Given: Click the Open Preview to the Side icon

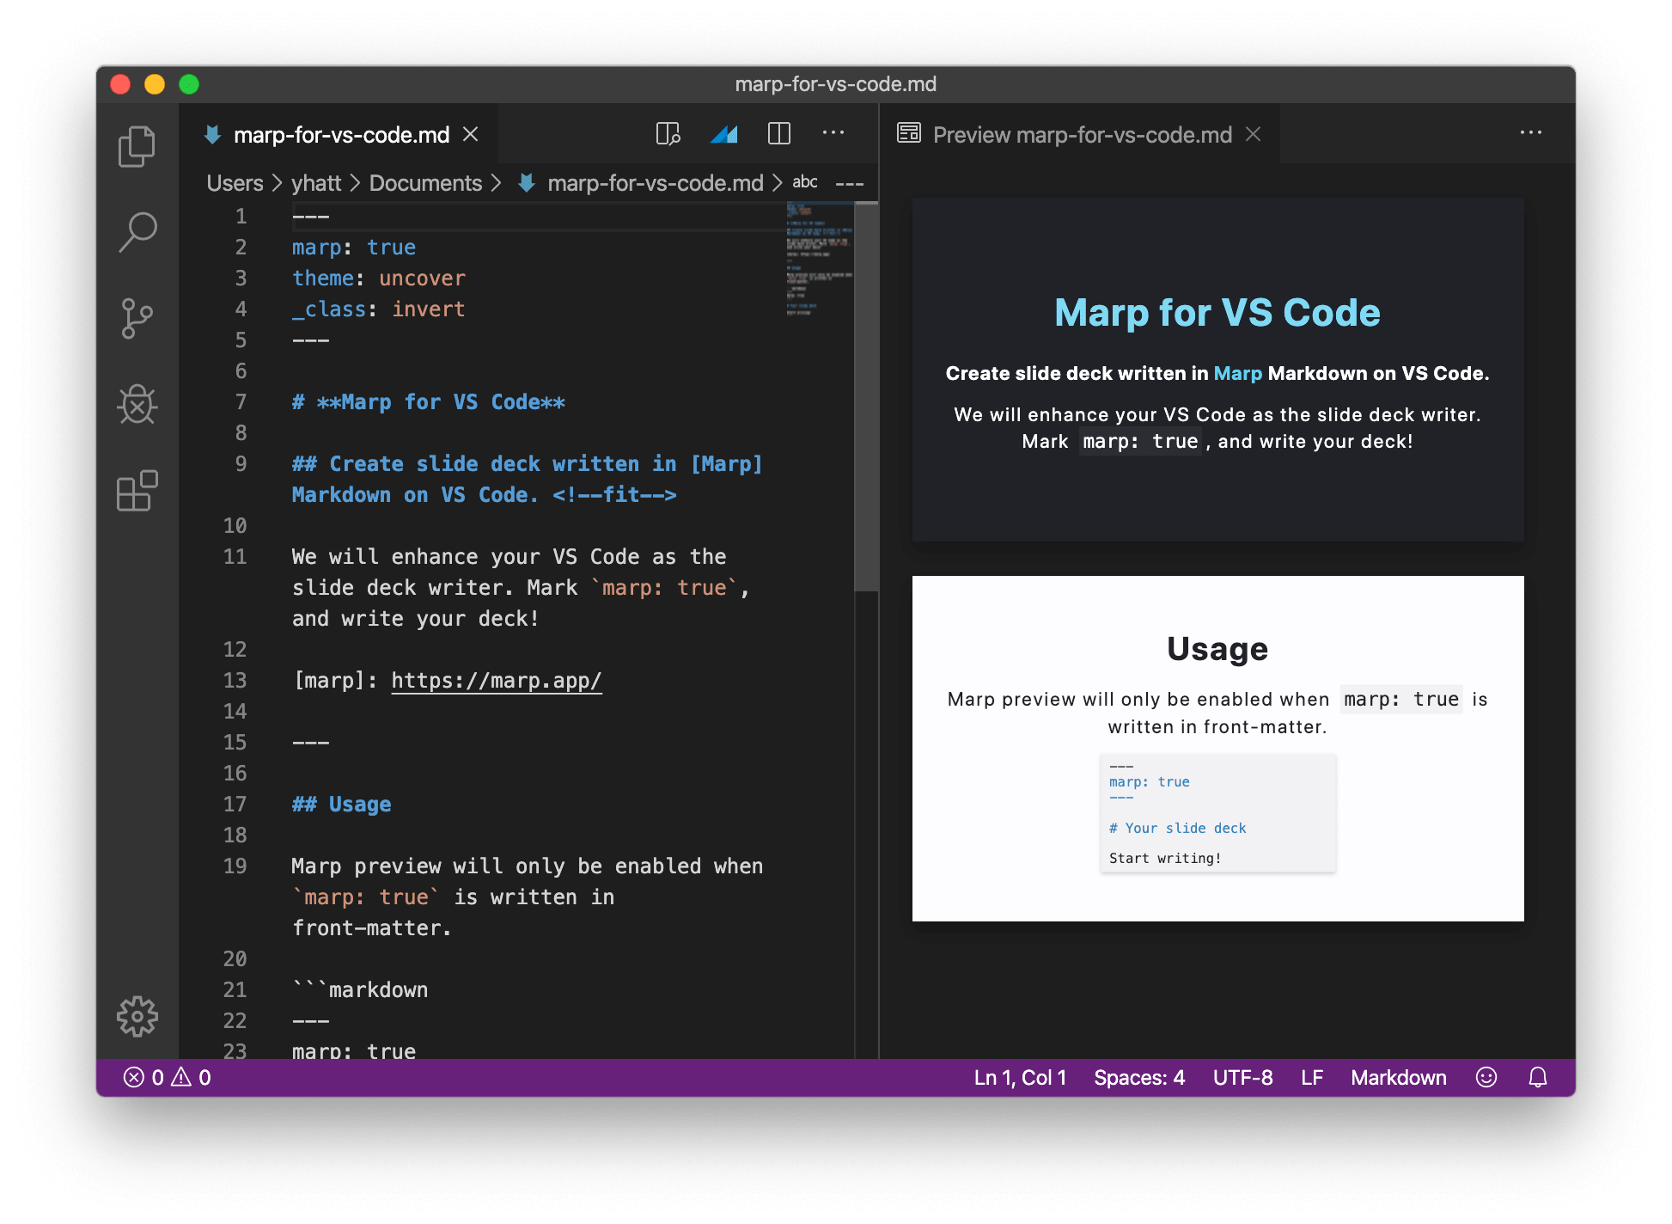Looking at the screenshot, I should [x=668, y=134].
